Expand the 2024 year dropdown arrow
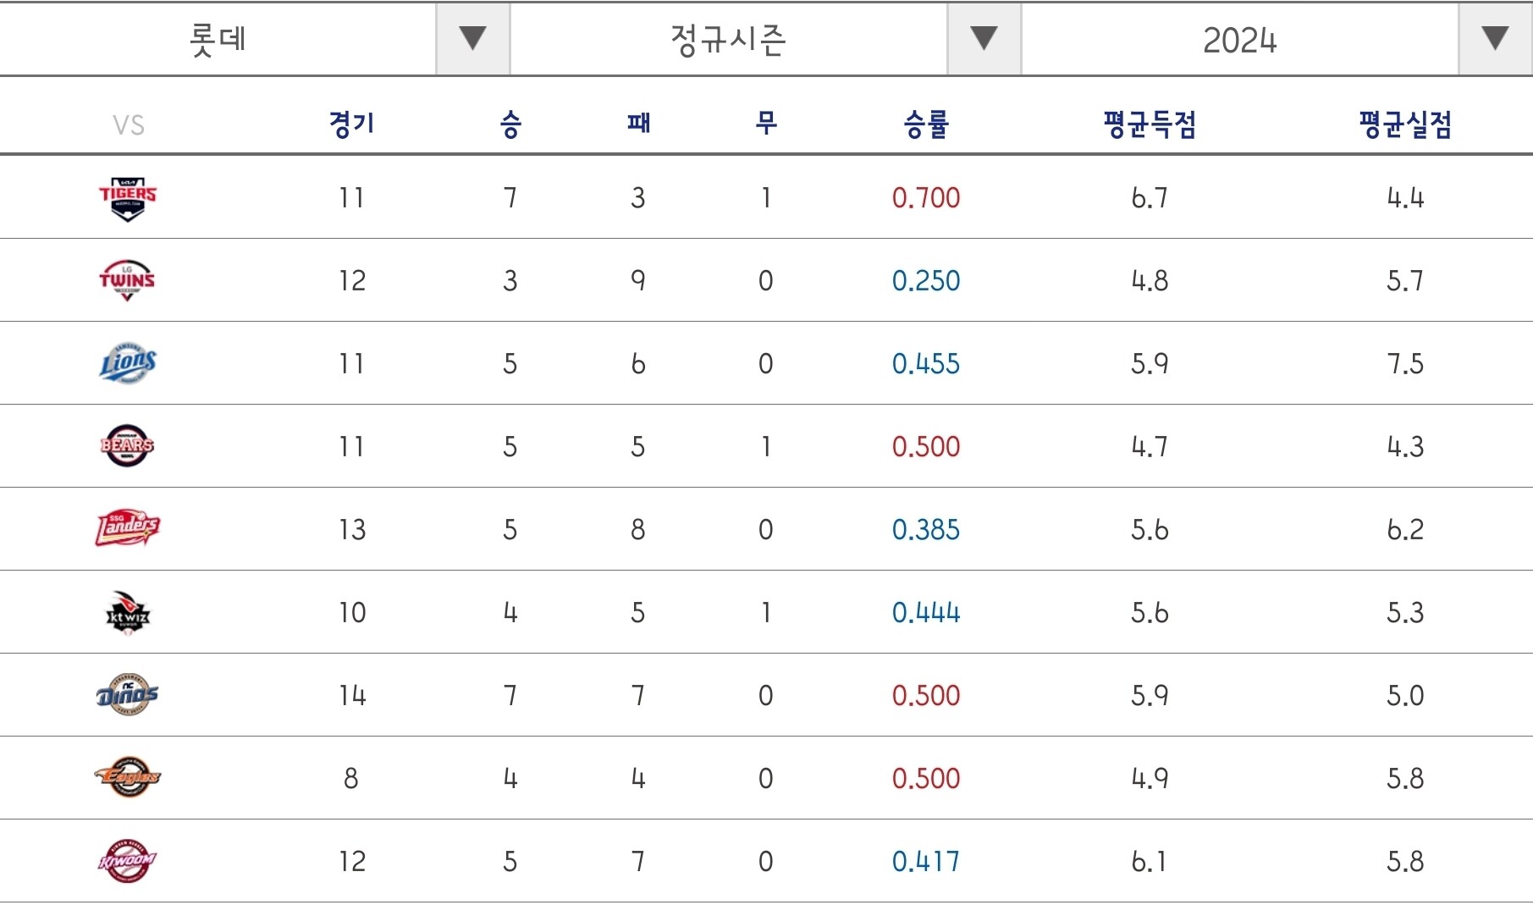Viewport: 1533px width, 905px height. coord(1495,39)
